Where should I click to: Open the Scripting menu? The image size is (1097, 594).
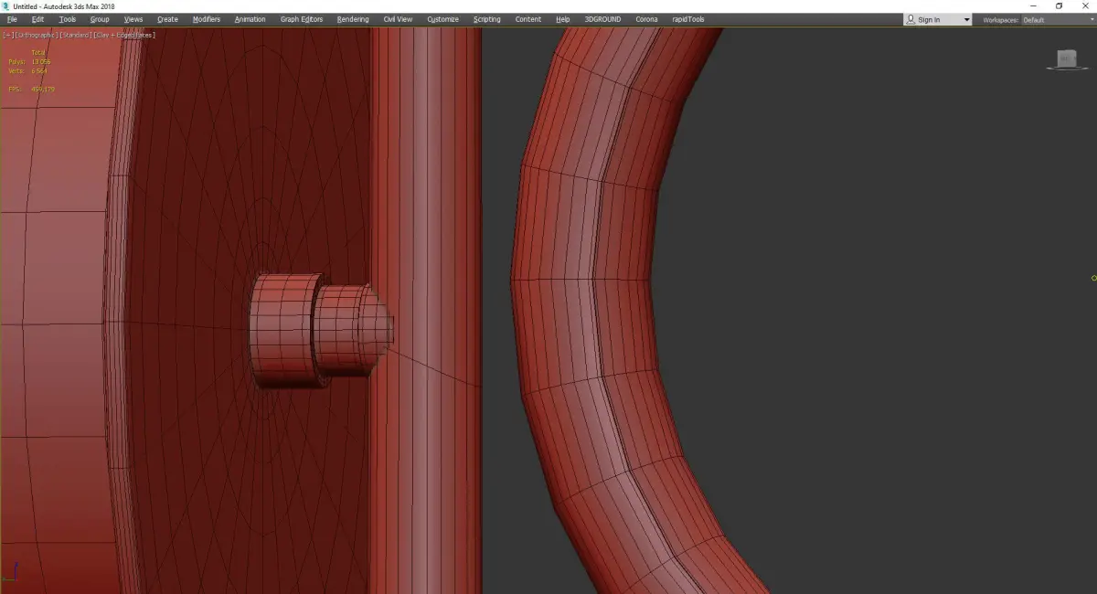pos(487,19)
